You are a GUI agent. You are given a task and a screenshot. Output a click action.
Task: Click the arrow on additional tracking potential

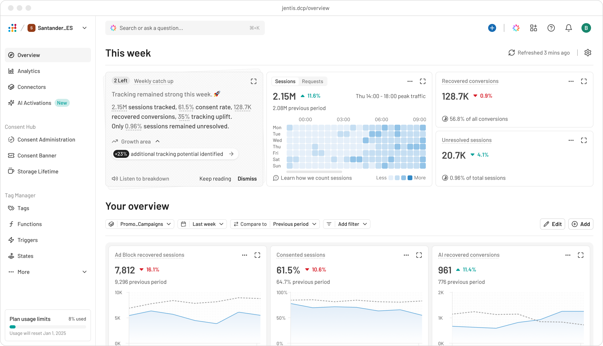[231, 154]
